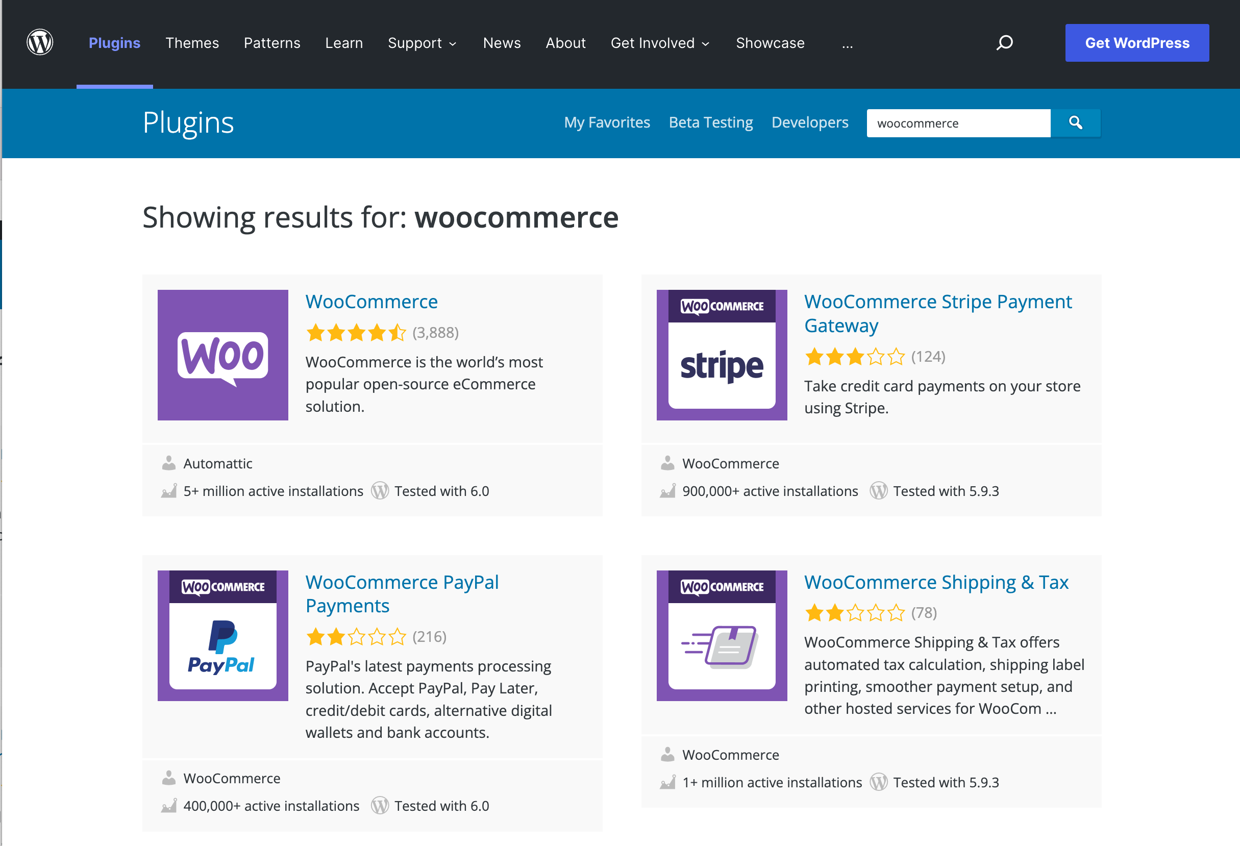Open the Learn menu item

pos(344,43)
